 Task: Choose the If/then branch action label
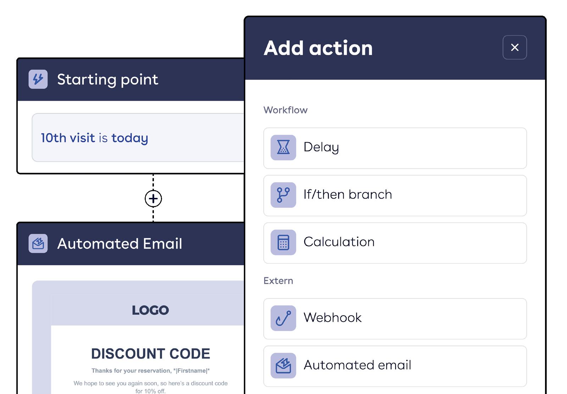coord(348,195)
